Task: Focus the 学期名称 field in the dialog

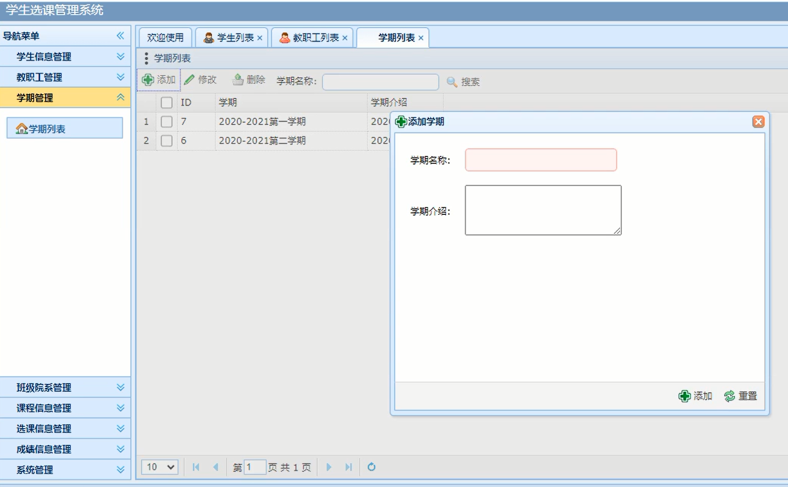Action: point(541,160)
